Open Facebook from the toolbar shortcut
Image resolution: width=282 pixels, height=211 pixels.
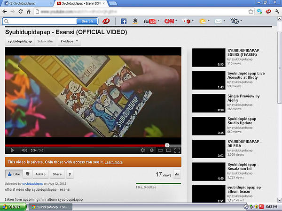pyautogui.click(x=124, y=21)
